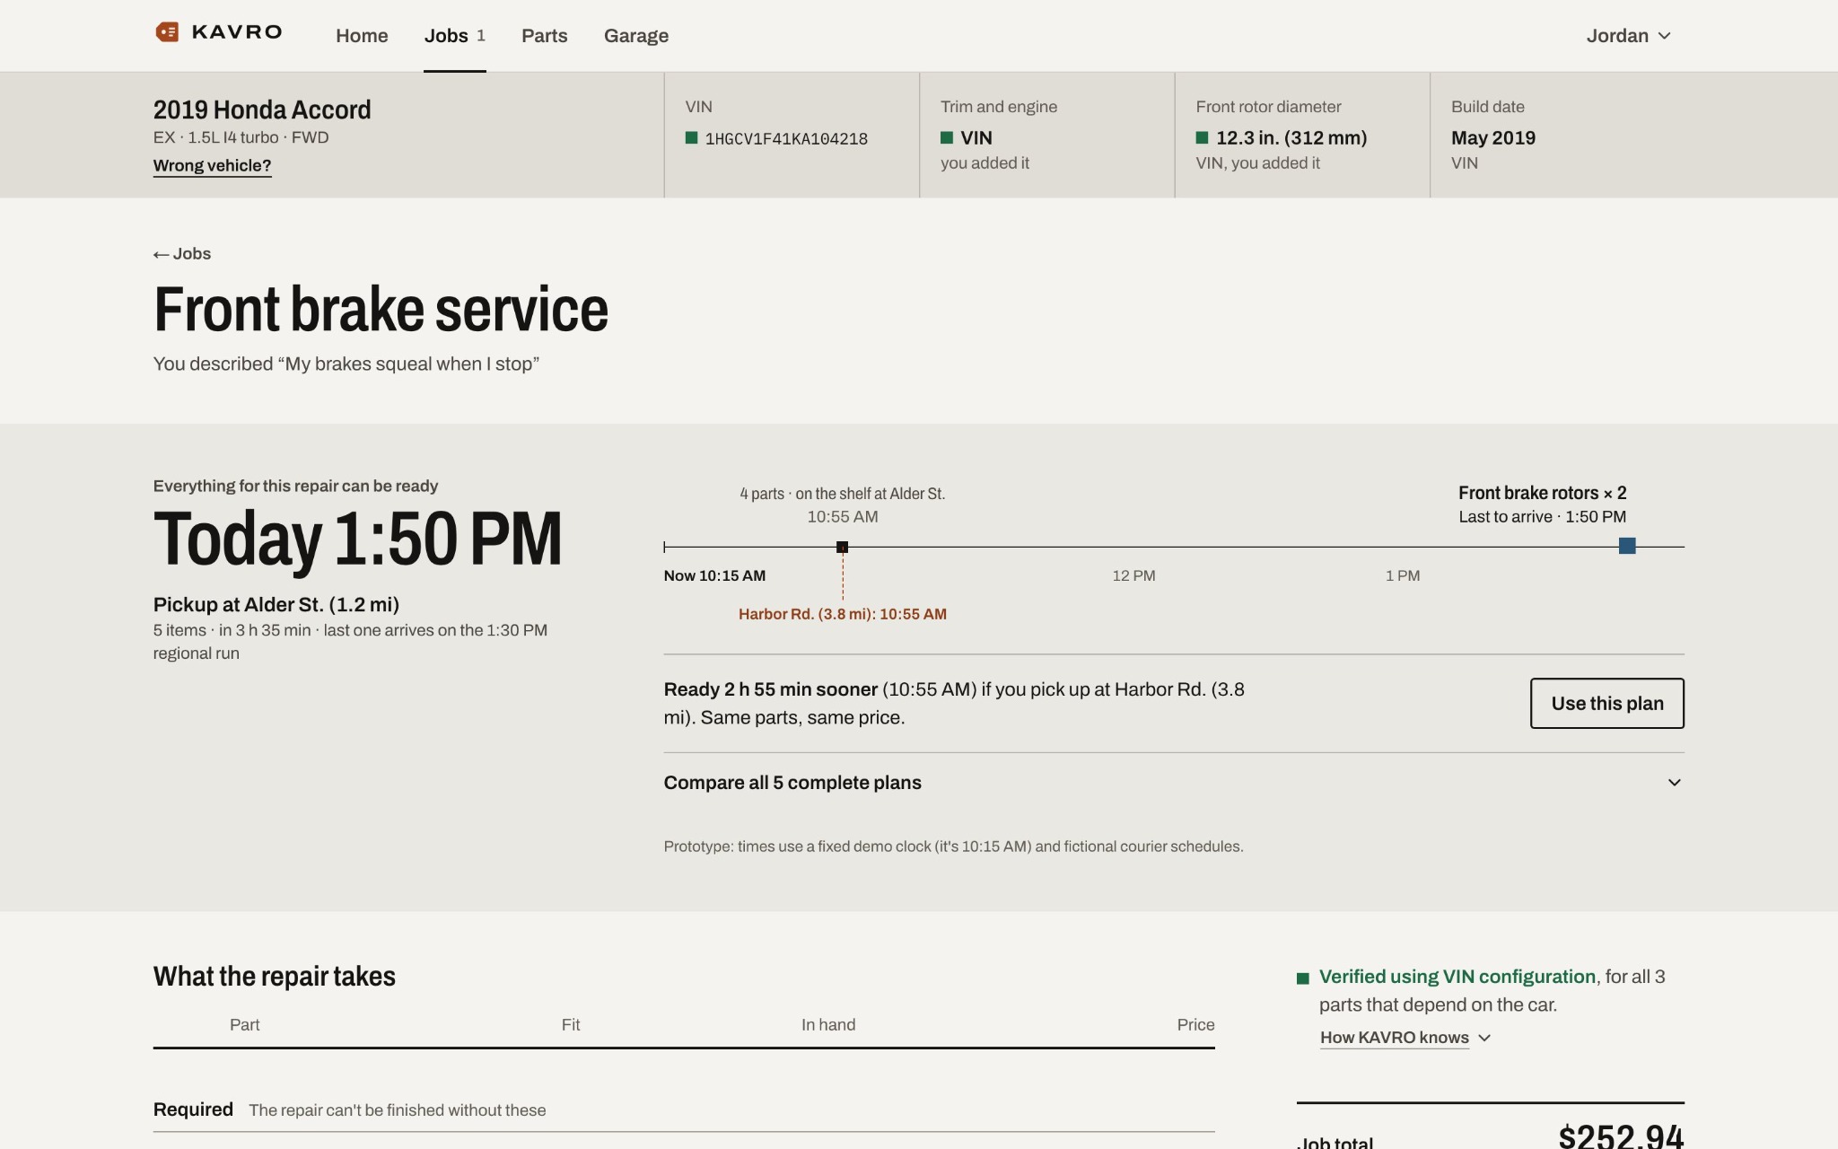The width and height of the screenshot is (1838, 1149).
Task: Expand "Compare all 5 complete plans"
Action: [x=1174, y=783]
